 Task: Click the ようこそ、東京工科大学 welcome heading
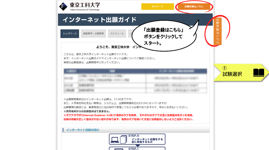(x=118, y=47)
